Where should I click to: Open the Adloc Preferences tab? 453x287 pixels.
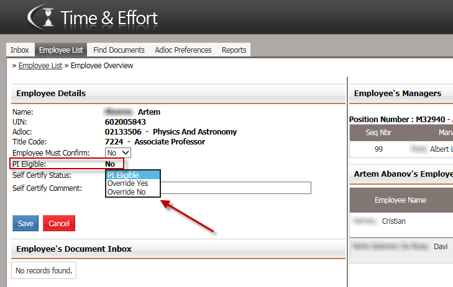(183, 50)
